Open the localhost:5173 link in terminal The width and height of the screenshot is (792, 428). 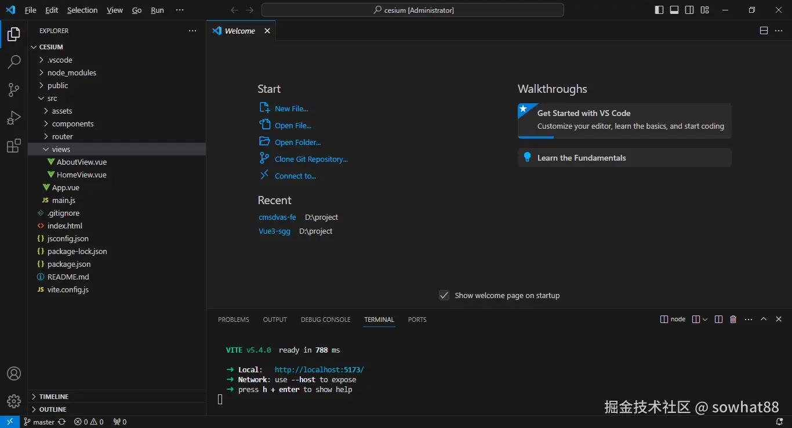pyautogui.click(x=319, y=369)
